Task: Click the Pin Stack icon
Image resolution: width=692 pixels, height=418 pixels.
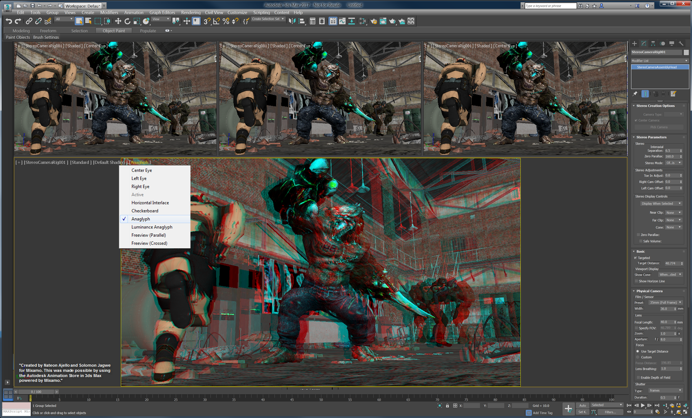Action: pos(635,94)
